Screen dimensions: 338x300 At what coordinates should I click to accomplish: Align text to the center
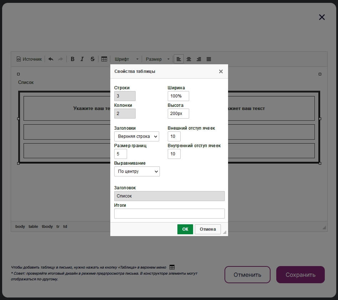pos(189,59)
